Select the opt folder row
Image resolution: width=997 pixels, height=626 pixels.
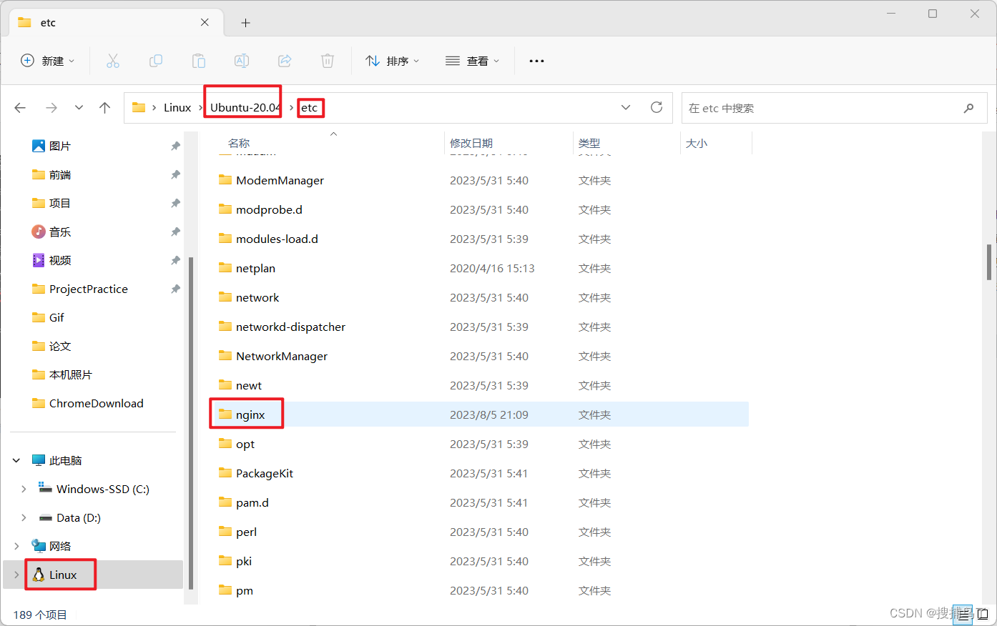click(x=483, y=444)
